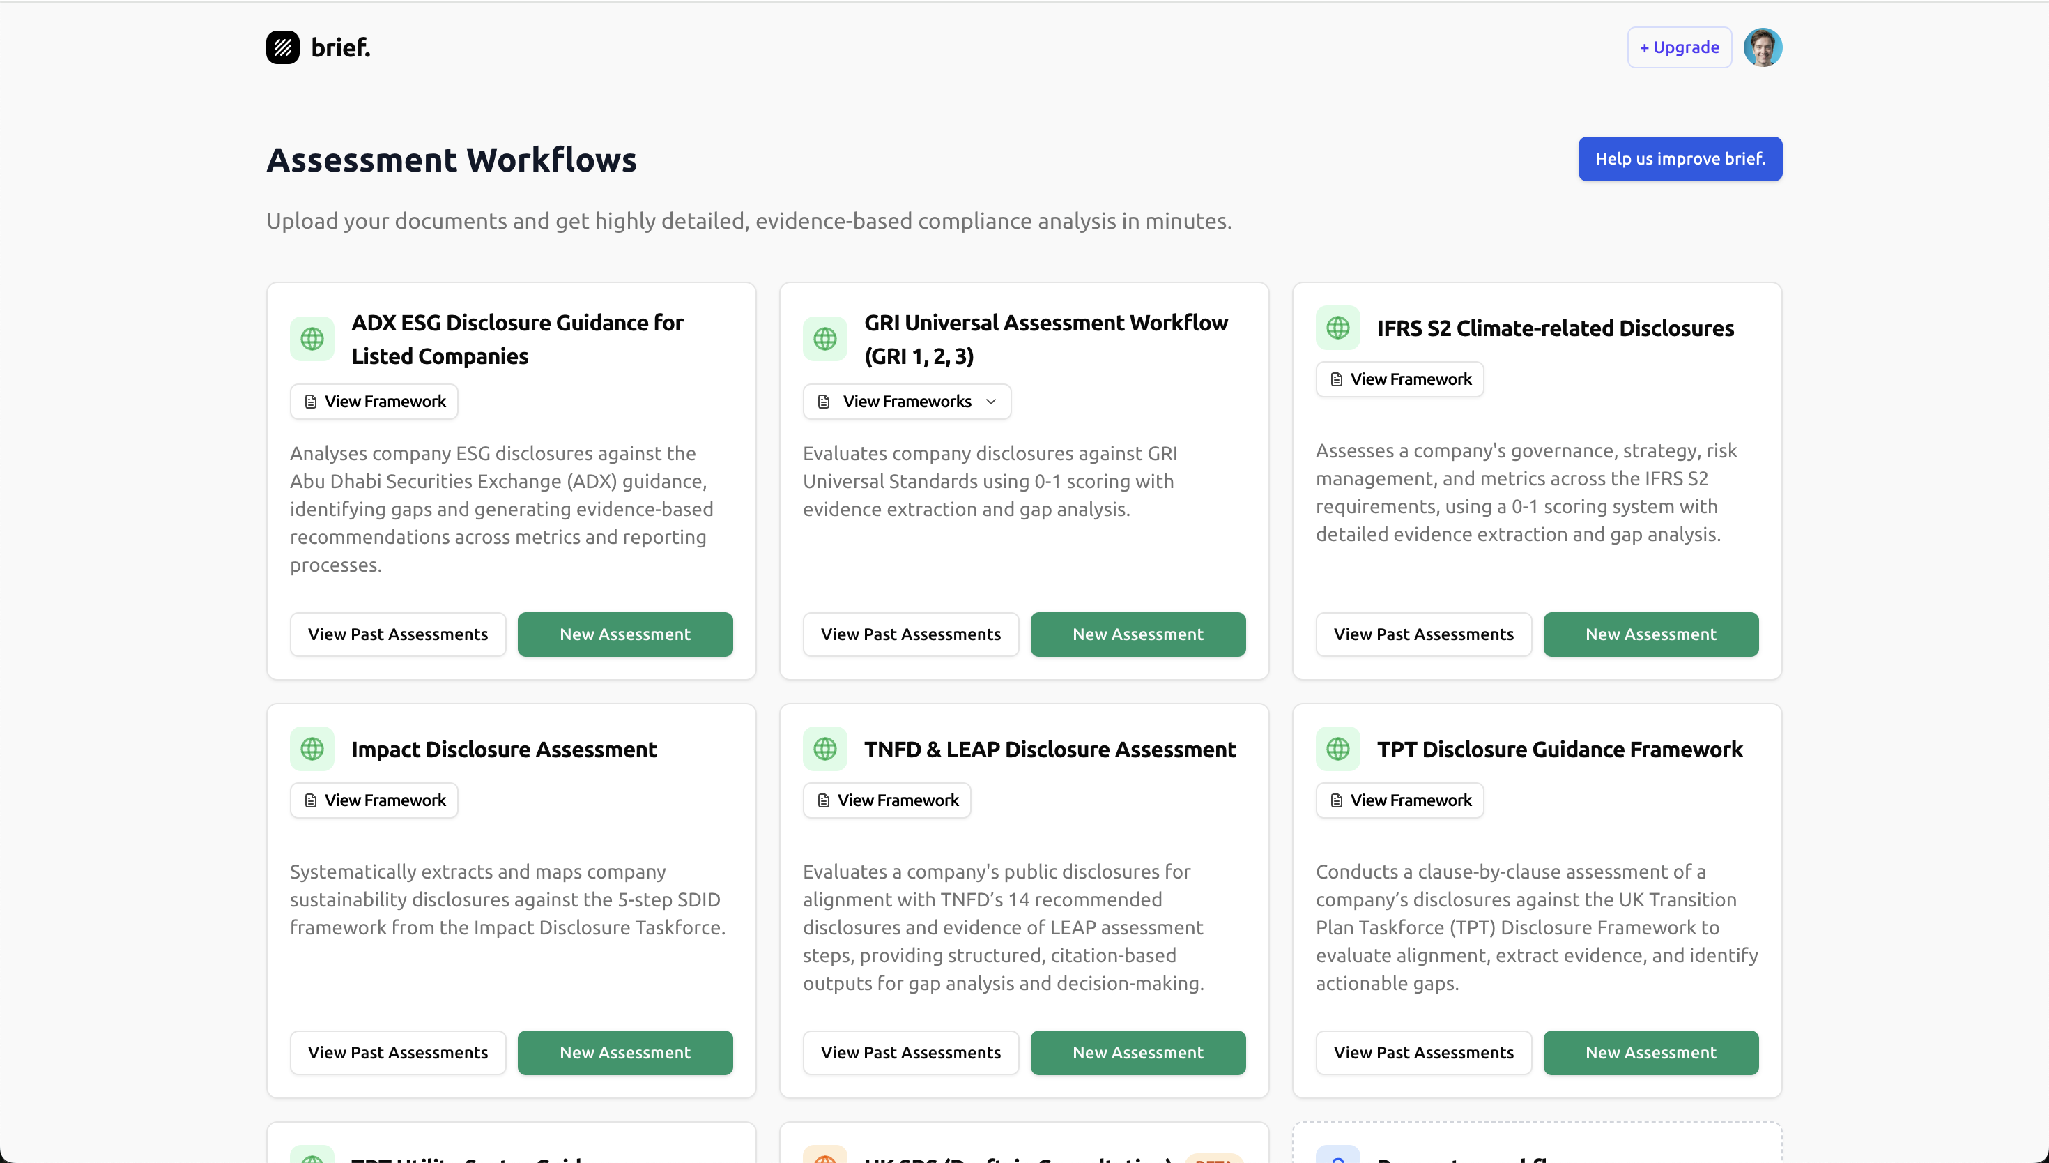Click the brief. logo icon
The width and height of the screenshot is (2049, 1163).
[282, 47]
